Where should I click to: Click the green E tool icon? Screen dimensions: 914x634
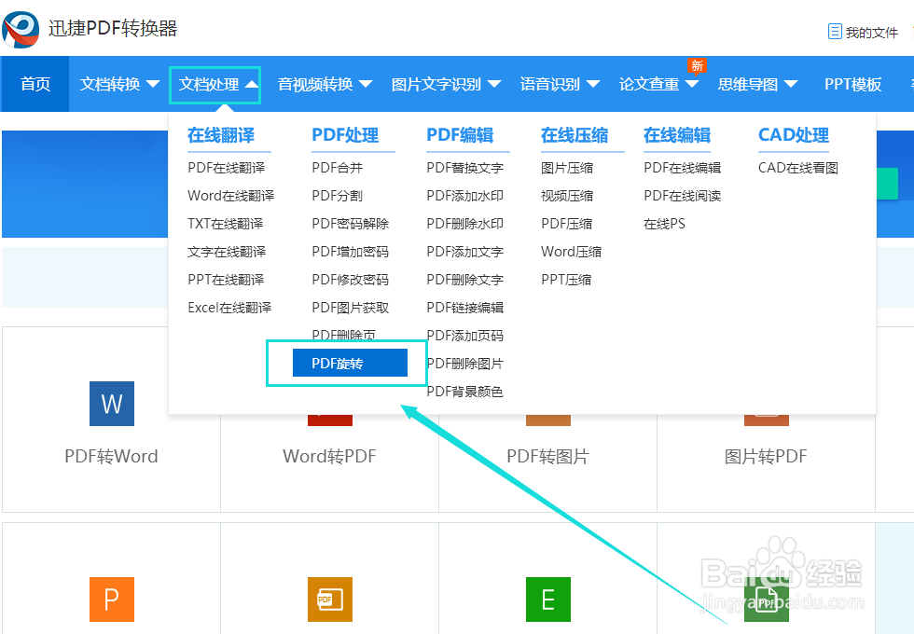click(x=547, y=600)
